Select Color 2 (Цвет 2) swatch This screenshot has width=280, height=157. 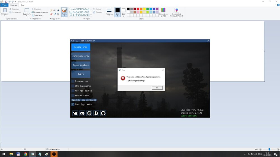[123, 12]
